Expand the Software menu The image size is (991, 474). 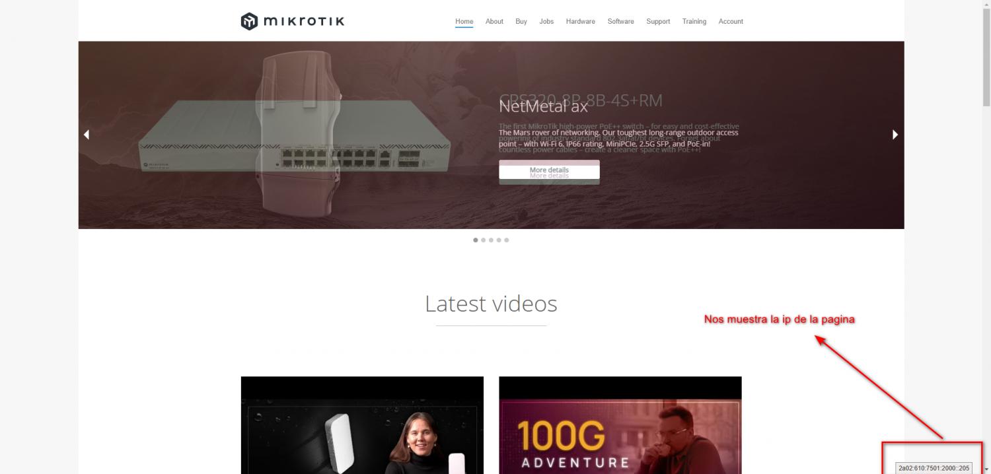[x=620, y=21]
